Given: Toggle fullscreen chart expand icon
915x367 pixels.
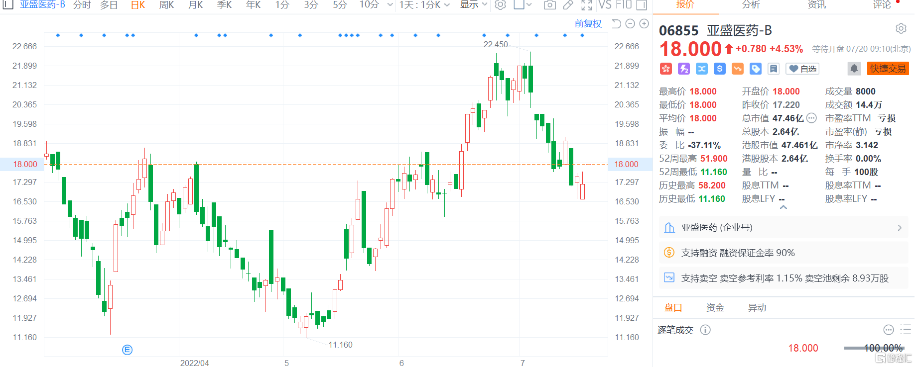Looking at the screenshot, I should tap(587, 5).
